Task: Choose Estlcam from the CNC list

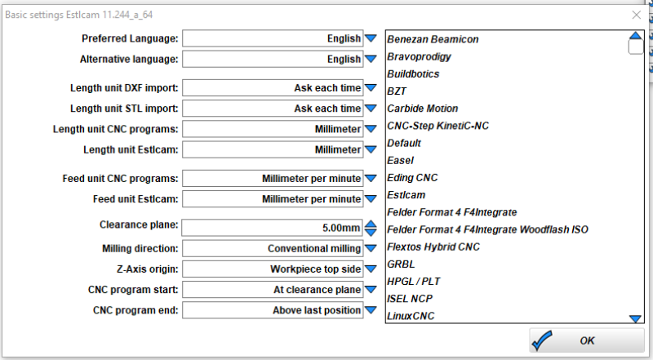Action: (x=406, y=195)
